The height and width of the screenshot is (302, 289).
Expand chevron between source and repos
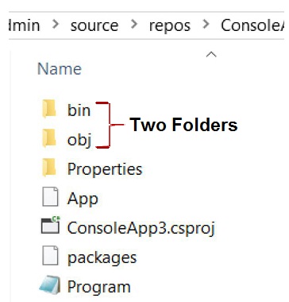tap(134, 25)
